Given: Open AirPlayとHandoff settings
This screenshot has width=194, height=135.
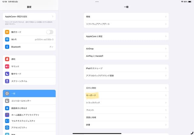Looking at the screenshot, I should click(126, 56).
